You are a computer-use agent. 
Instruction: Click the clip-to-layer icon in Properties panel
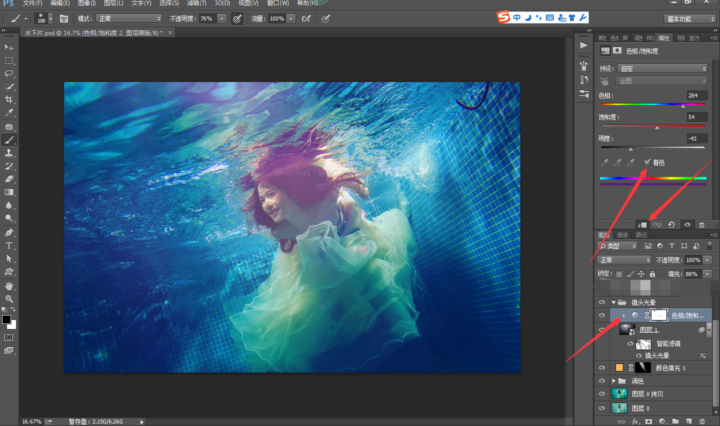tap(642, 225)
